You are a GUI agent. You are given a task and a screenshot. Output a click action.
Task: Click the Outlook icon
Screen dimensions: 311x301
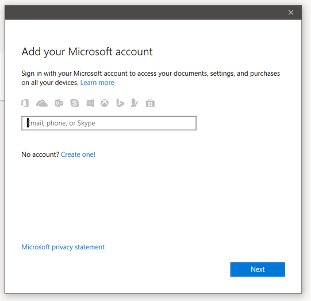click(59, 103)
